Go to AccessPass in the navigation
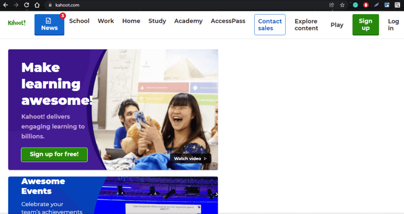 click(228, 21)
